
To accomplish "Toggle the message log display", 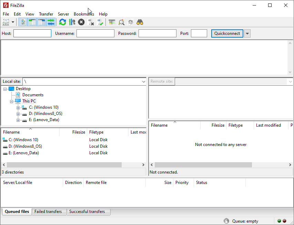I will click(x=23, y=22).
